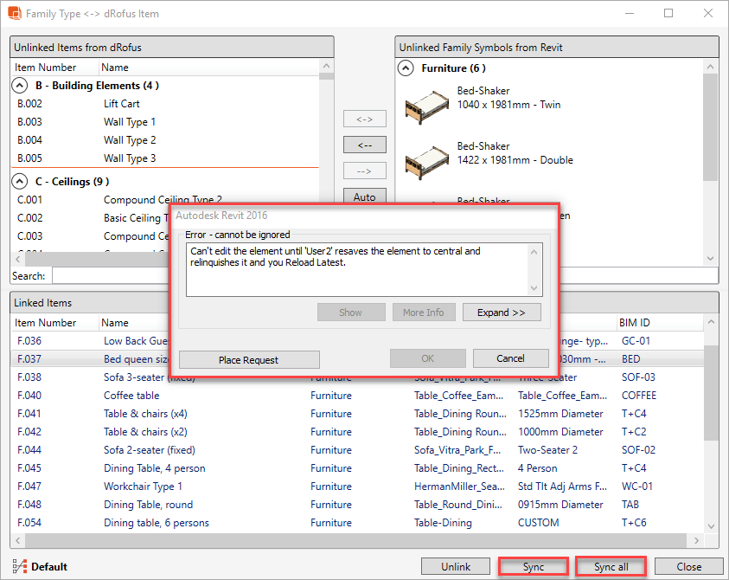Click Place Request in the error dialog
Screen dimensions: 729x580
[249, 359]
